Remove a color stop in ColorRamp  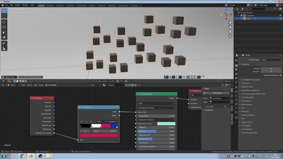(x=86, y=122)
